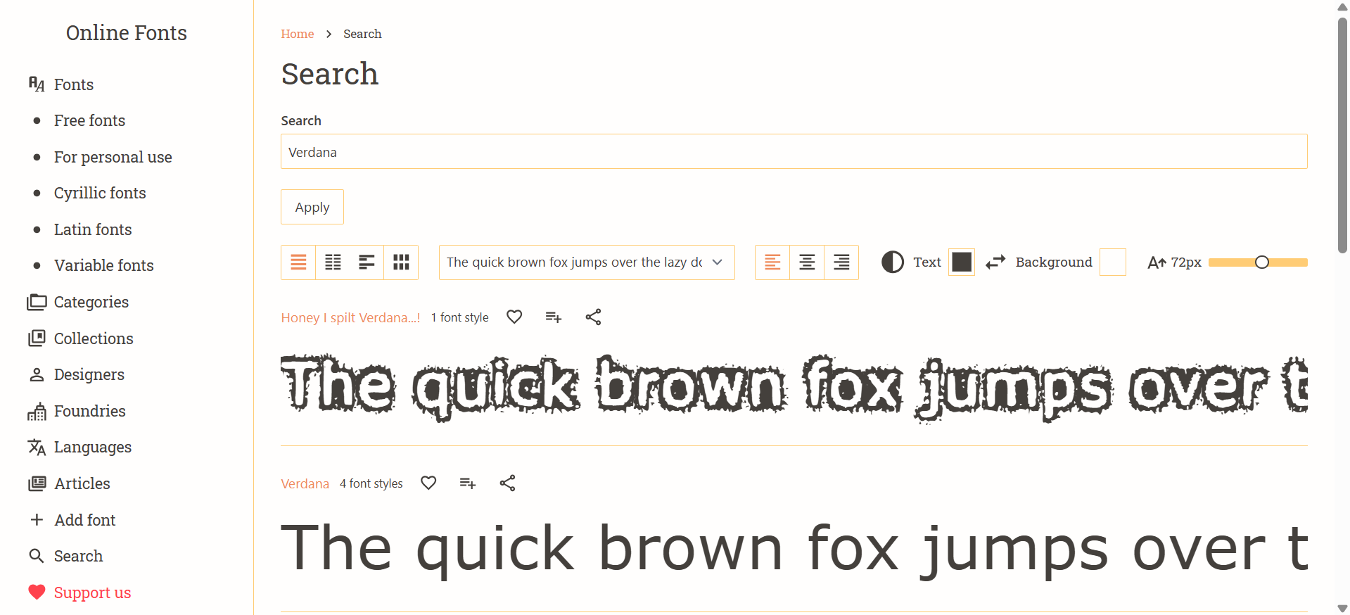Share the Verdana font
1350x615 pixels.
[507, 483]
